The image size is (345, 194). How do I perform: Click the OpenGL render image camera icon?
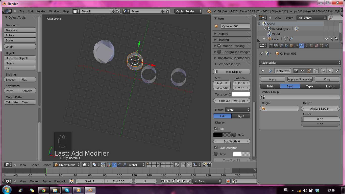204,165
